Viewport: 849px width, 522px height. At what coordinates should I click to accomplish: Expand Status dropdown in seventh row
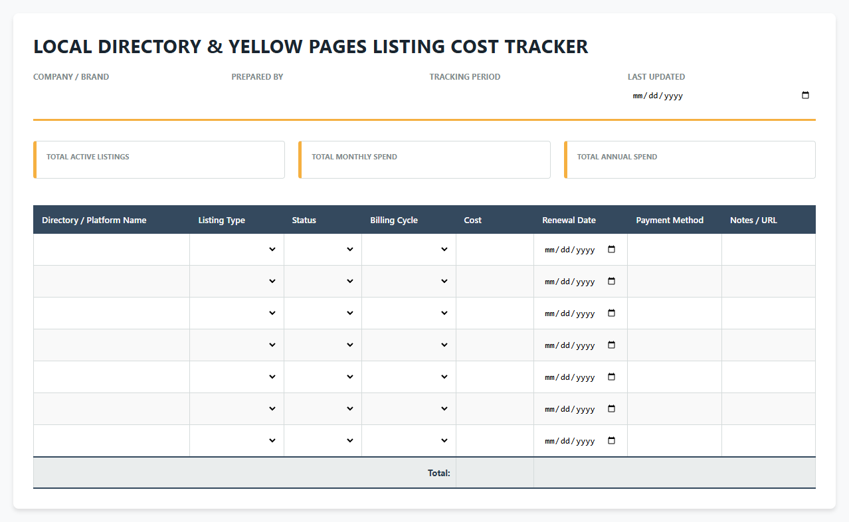tap(323, 441)
